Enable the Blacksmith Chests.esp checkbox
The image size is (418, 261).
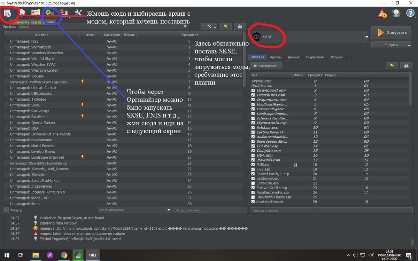253,197
